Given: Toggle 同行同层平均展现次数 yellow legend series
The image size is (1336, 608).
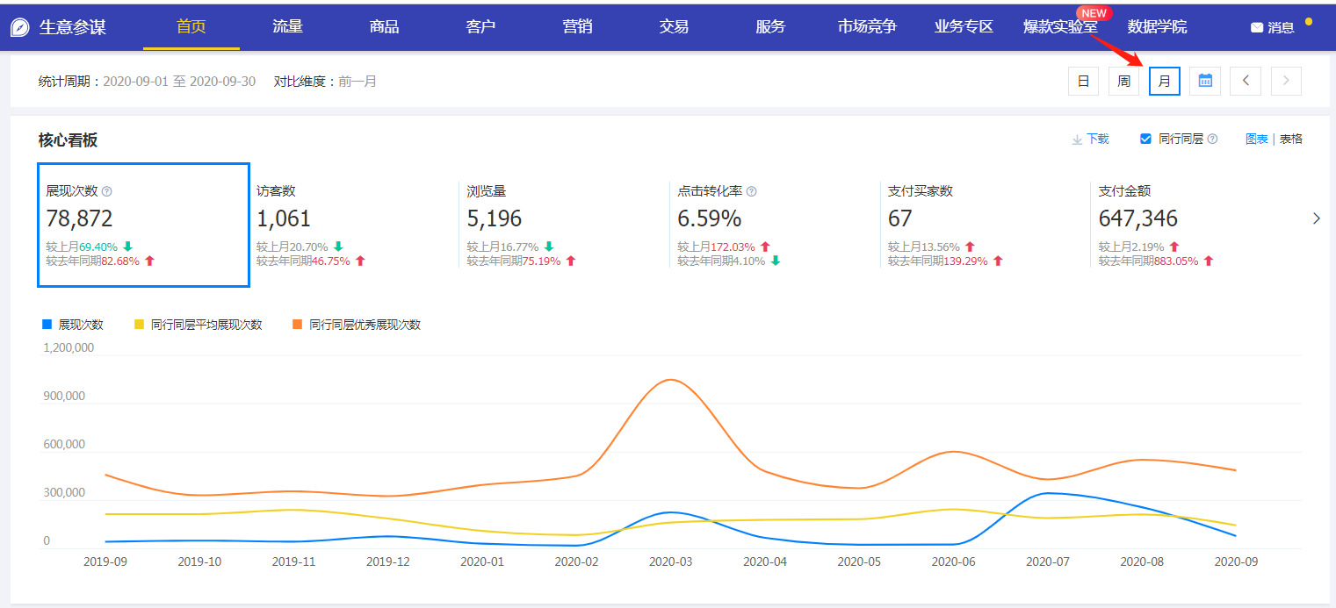Looking at the screenshot, I should [140, 325].
